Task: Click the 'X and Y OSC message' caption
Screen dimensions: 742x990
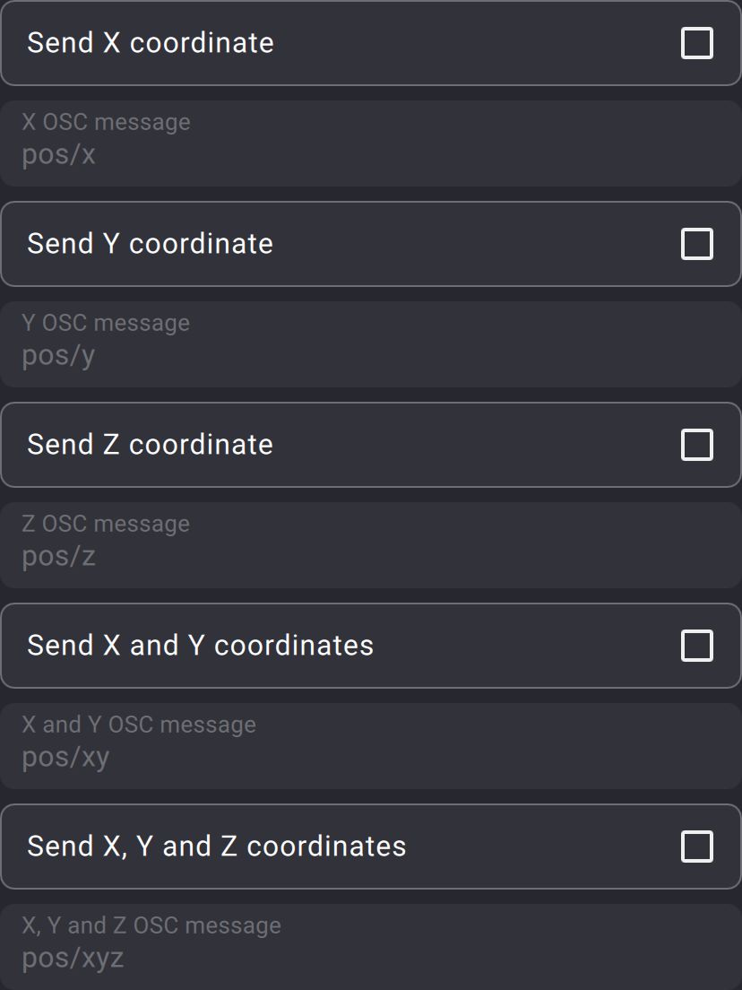Action: pyautogui.click(x=139, y=725)
